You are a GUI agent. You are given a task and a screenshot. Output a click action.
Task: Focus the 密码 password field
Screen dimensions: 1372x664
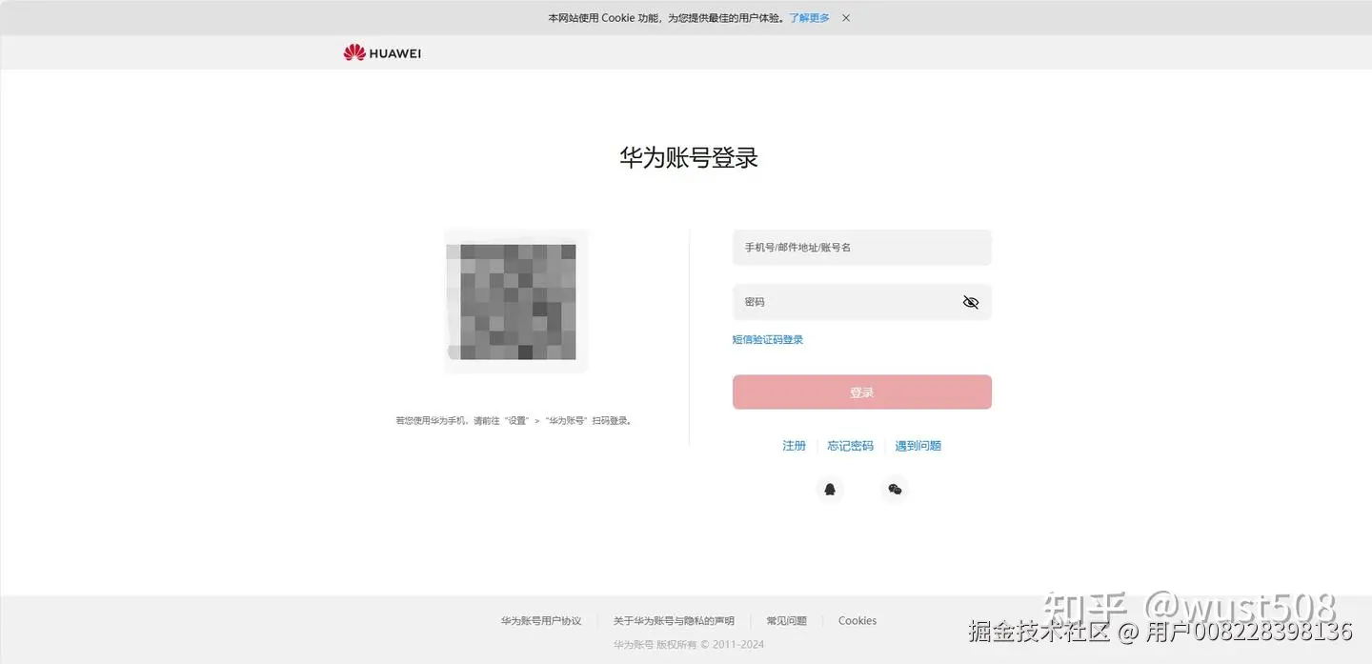point(862,302)
